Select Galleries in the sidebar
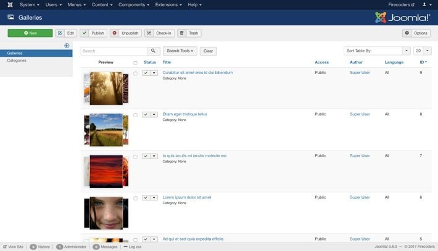 (36, 53)
